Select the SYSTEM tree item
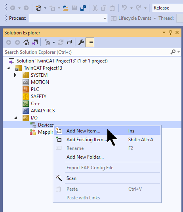183x212 pixels. (x=39, y=75)
